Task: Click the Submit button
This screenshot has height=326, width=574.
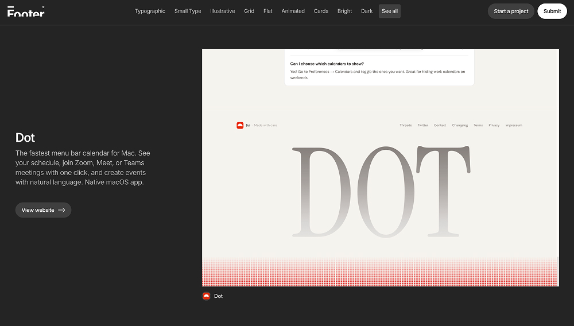Action: pos(552,11)
